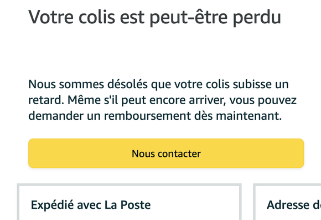Click the line starting 'retard. Même s'il'
The image size is (321, 220).
pyautogui.click(x=162, y=100)
